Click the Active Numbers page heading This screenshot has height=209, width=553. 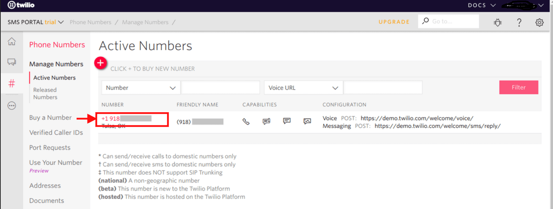[145, 46]
